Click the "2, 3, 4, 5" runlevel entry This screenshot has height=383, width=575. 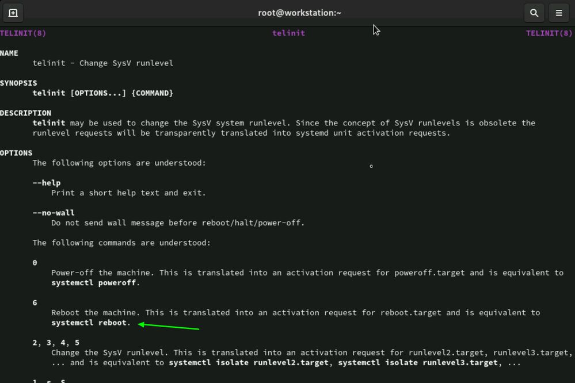tap(56, 343)
